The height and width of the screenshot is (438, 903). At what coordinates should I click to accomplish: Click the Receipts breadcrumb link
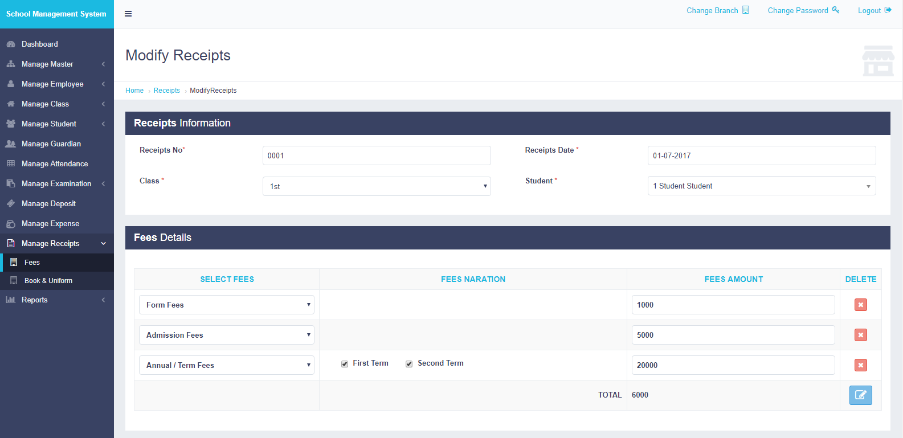(166, 91)
